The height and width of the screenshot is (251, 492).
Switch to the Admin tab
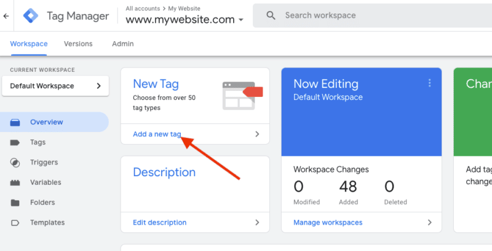tap(122, 44)
